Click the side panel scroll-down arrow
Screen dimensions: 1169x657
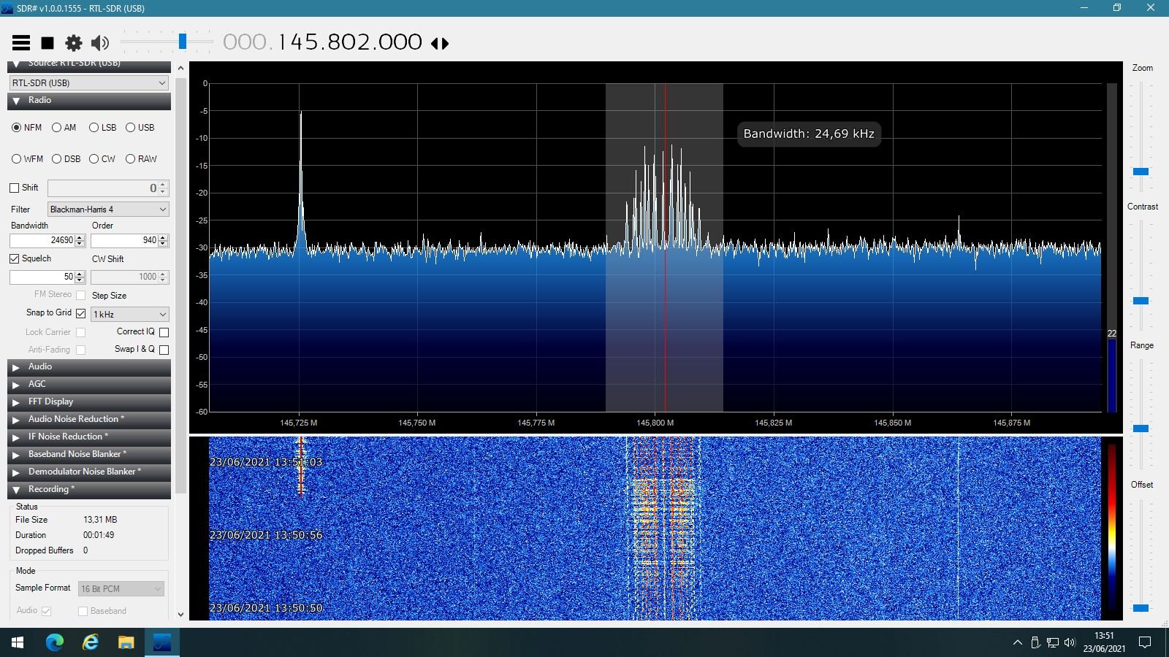181,615
